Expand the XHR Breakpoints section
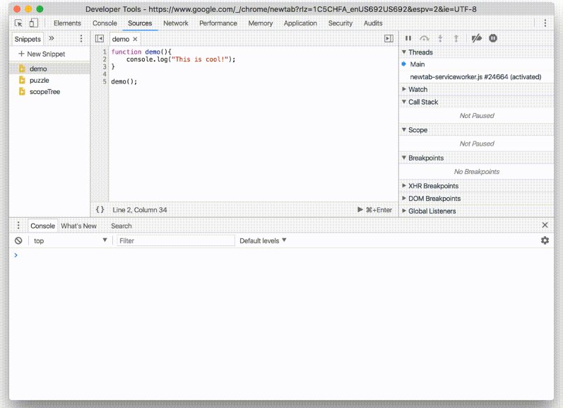The height and width of the screenshot is (408, 563). pyautogui.click(x=404, y=186)
